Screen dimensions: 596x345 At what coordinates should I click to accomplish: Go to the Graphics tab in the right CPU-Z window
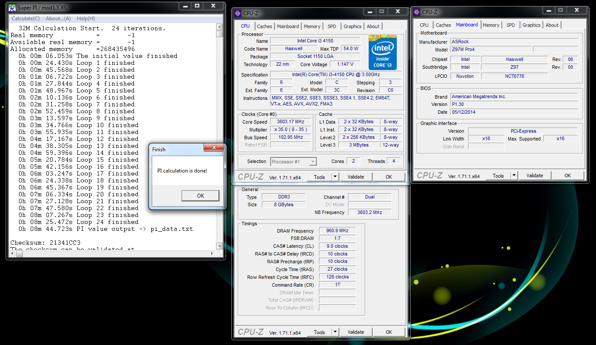[532, 25]
